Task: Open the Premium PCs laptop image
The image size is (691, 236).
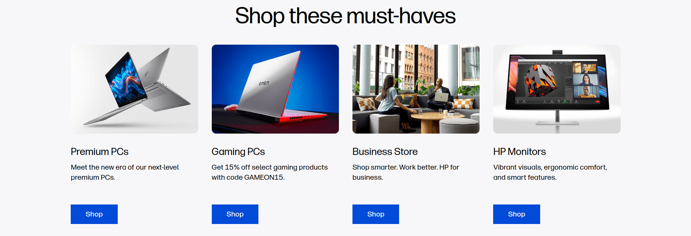Action: (x=134, y=89)
